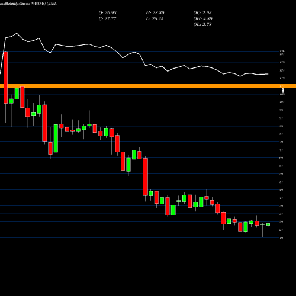
Task: Click the '64' price axis label
Action: pos(281,166)
